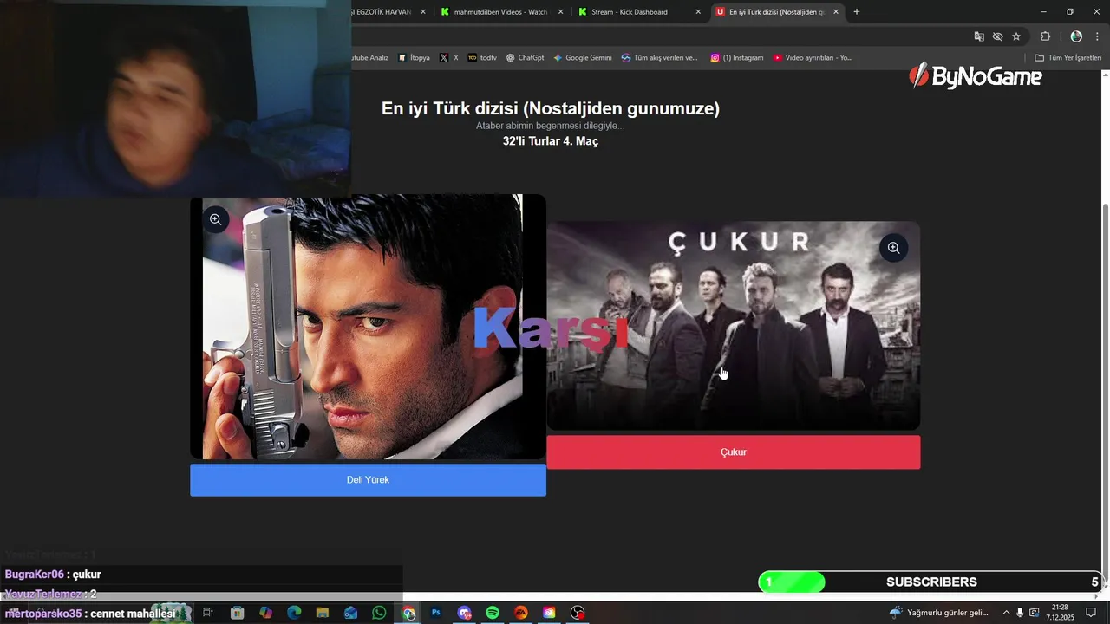Open the Windows notification center icon
Screen dimensions: 1110x624
click(x=1091, y=613)
